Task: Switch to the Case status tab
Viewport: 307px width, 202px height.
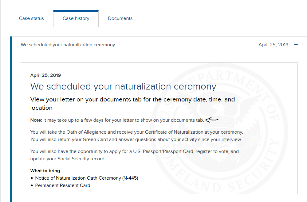Action: [x=31, y=18]
